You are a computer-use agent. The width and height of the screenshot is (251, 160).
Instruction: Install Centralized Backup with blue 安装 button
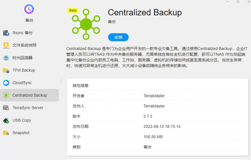pyautogui.click(x=118, y=37)
